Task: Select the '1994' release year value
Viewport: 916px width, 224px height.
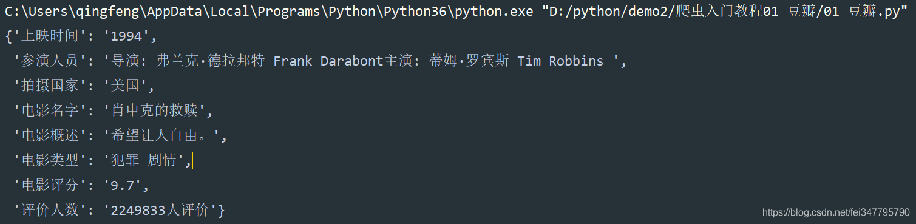Action: tap(126, 36)
